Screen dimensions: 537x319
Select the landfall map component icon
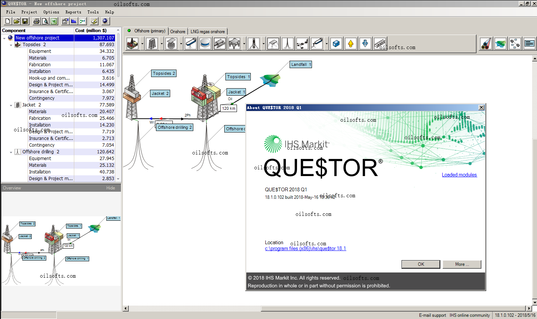(x=500, y=44)
